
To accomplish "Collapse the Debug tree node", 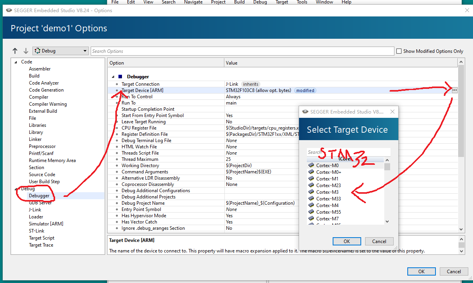I will tap(16, 189).
